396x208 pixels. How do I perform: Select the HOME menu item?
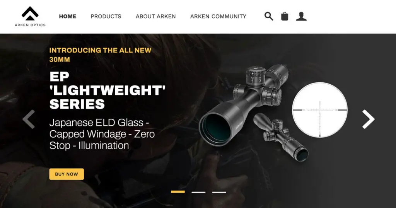tap(68, 16)
